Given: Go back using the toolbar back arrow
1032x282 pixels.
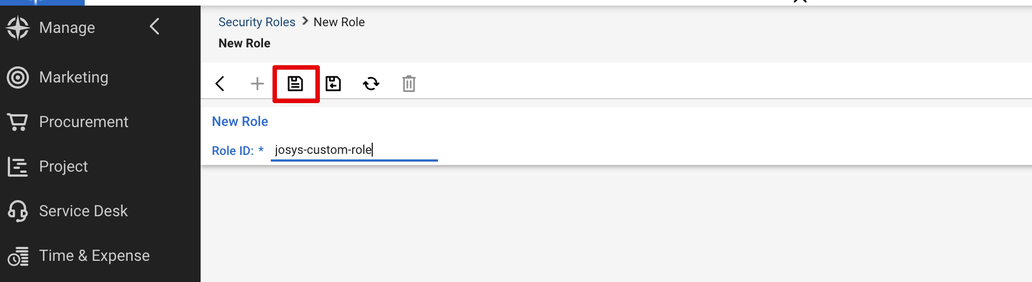Looking at the screenshot, I should click(220, 84).
